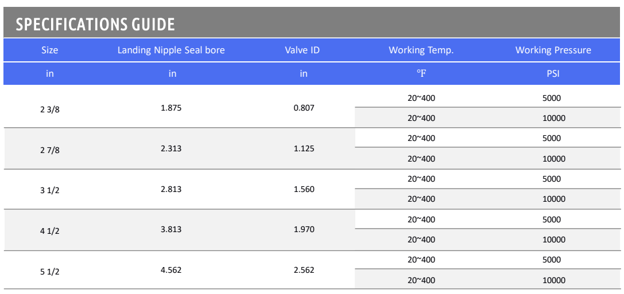Click the Working Pressure column header

[553, 50]
